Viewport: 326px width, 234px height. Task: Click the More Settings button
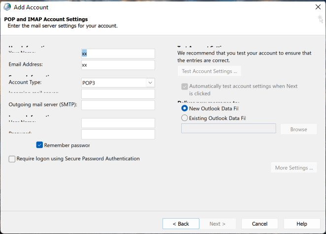pyautogui.click(x=294, y=168)
